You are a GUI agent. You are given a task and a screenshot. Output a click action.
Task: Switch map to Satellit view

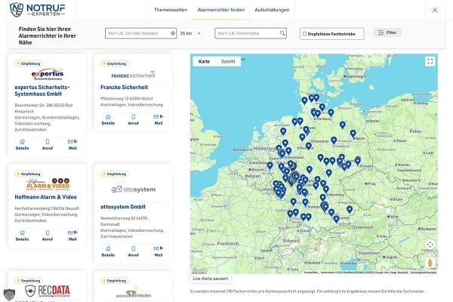pos(229,61)
